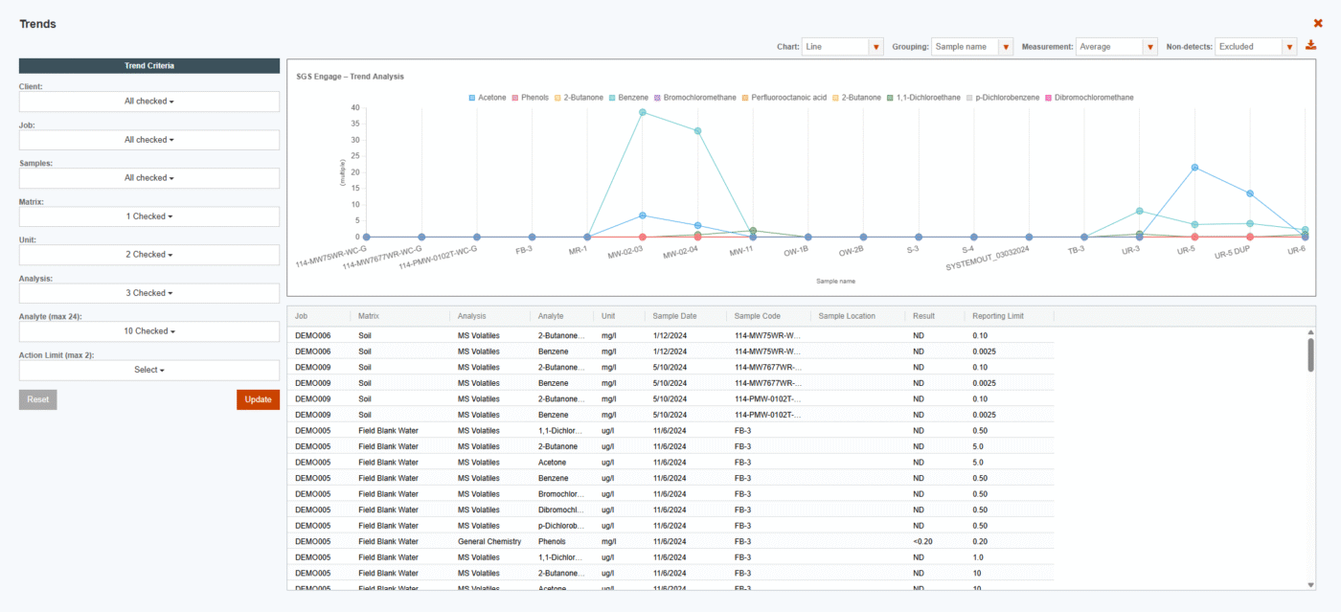The width and height of the screenshot is (1341, 612).
Task: Open the Chart type dropdown
Action: (x=875, y=47)
